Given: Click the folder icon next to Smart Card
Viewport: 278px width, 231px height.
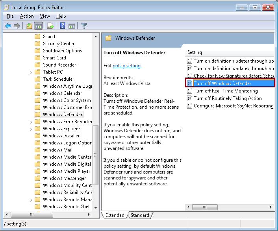Looking at the screenshot, I should [x=37, y=58].
